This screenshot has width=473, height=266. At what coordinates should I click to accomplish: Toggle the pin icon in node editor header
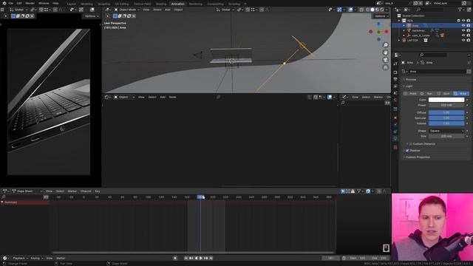[219, 97]
